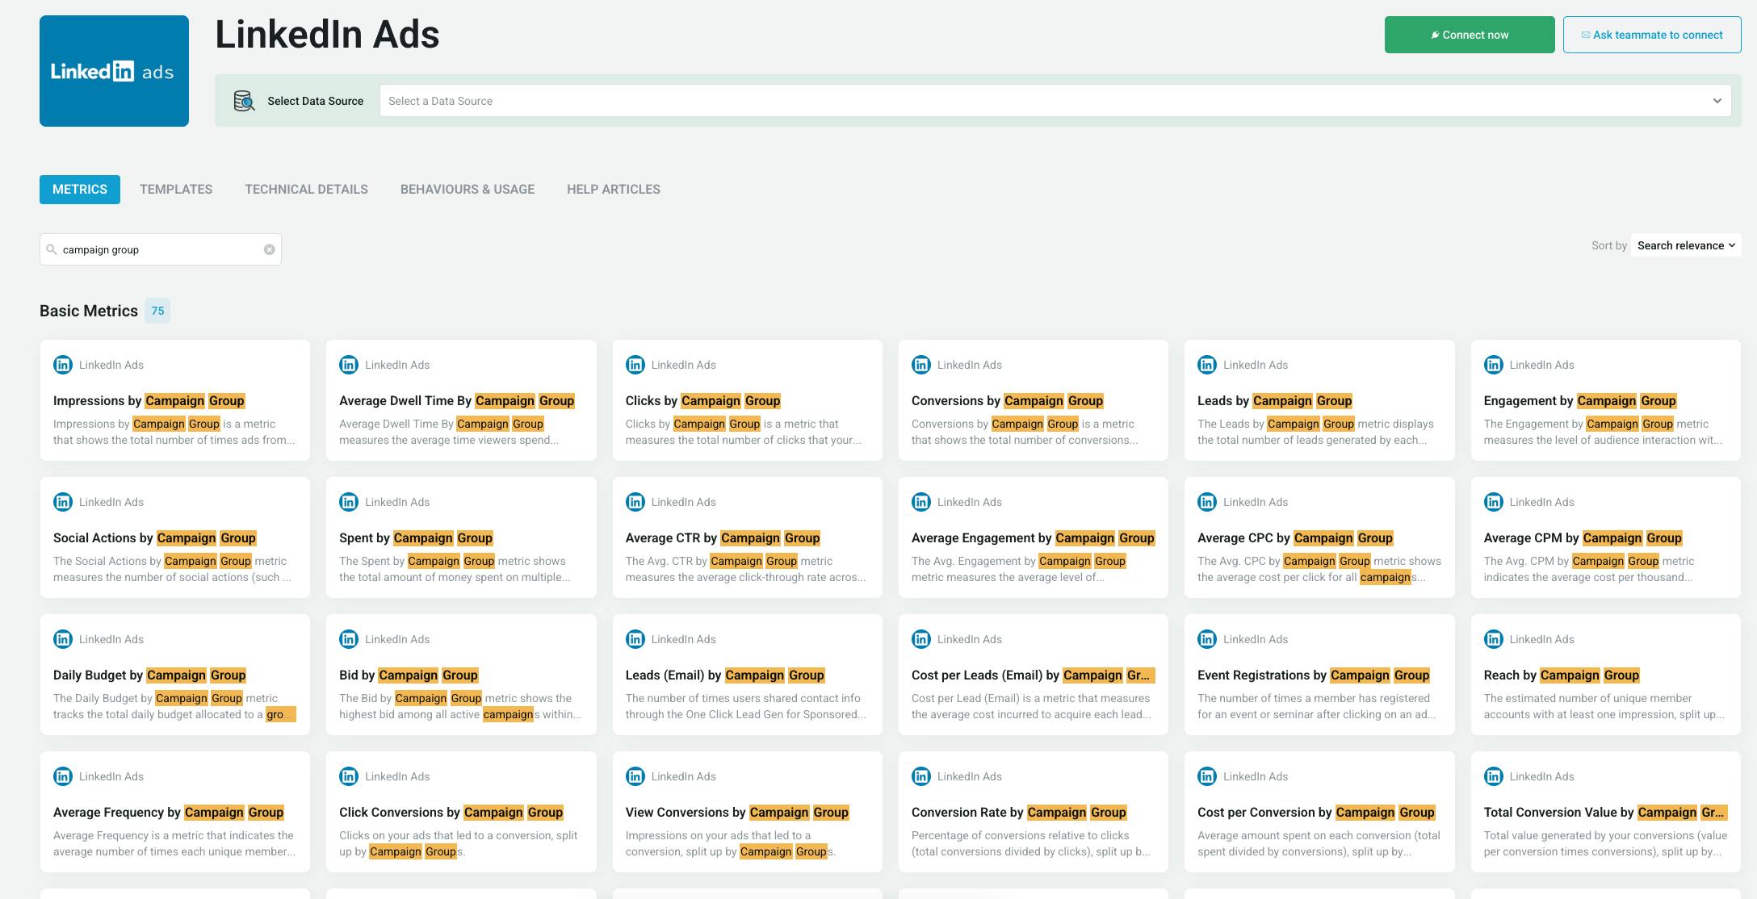Click LinkedIn icon on Conversions card
1757x899 pixels.
[921, 365]
